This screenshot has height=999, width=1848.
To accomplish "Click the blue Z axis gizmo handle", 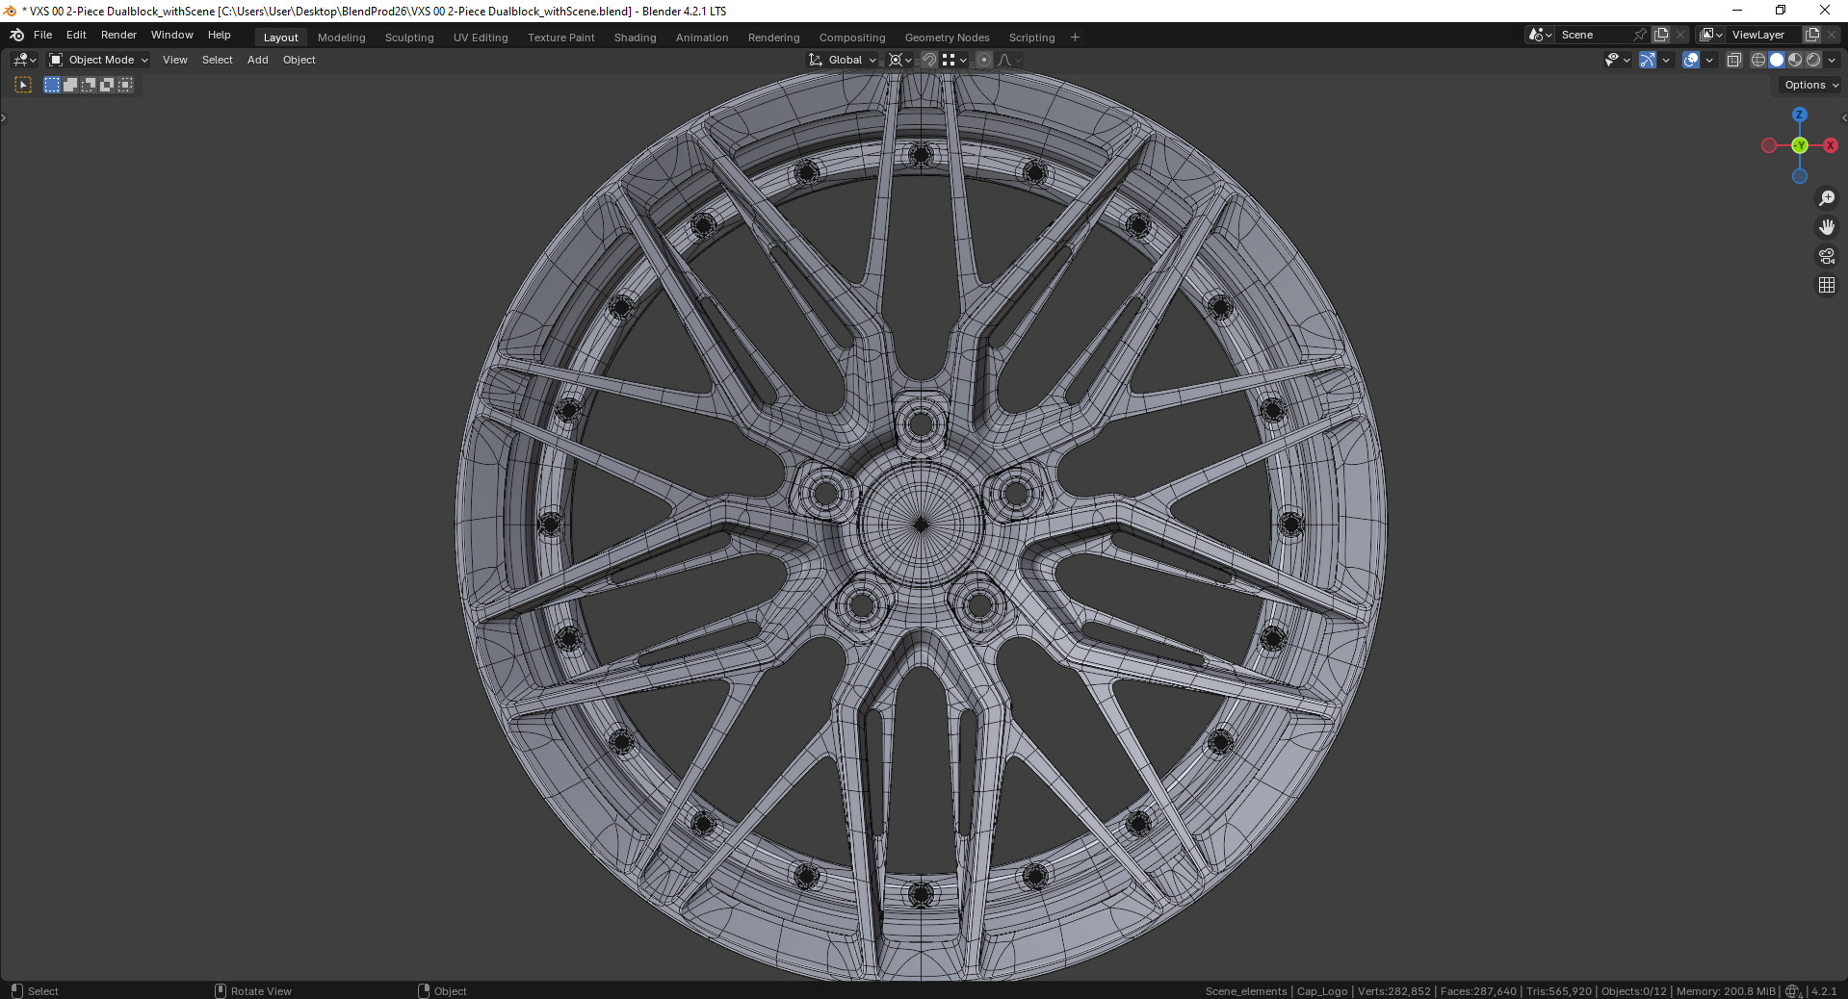I will pos(1799,115).
